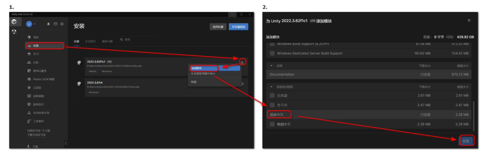This screenshot has width=488, height=156.
Task: Switch to the 正式发行 tab
Action: pos(90,41)
